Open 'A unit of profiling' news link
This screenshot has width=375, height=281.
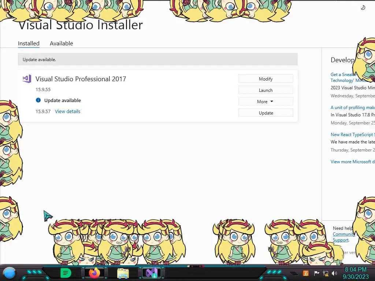(x=353, y=108)
